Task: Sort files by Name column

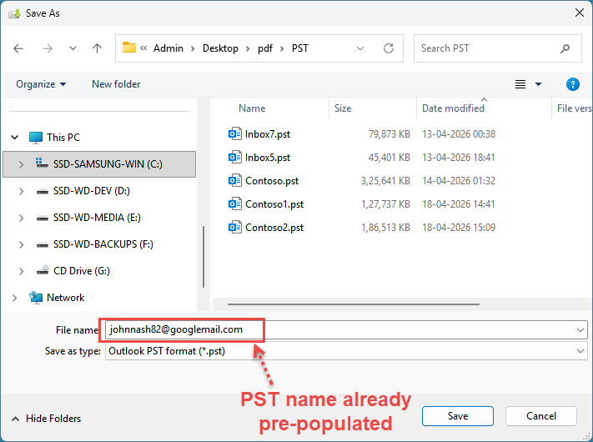Action: (x=252, y=108)
